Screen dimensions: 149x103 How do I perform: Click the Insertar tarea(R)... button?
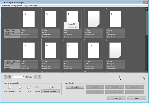coord(50,91)
